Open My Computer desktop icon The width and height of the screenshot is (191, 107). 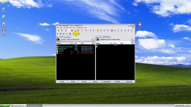coord(4,10)
